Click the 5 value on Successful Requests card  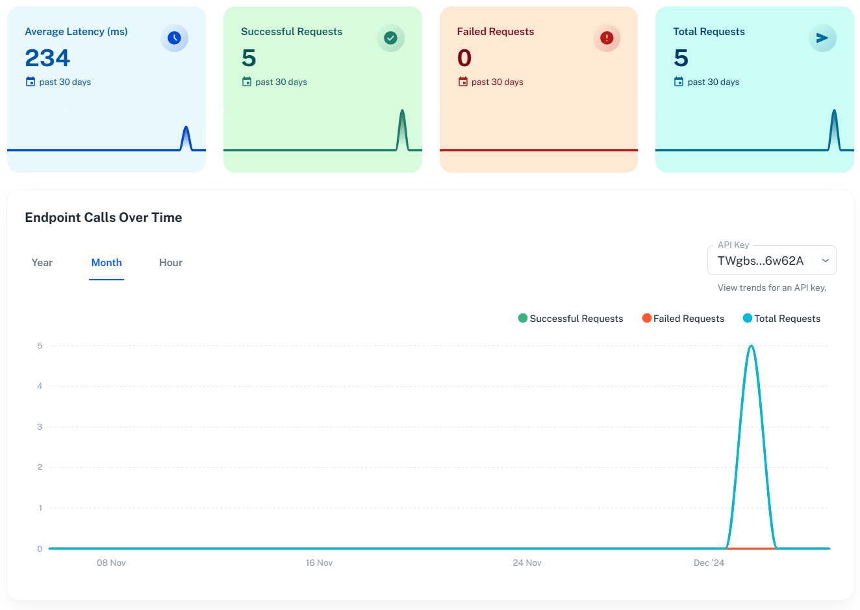pyautogui.click(x=249, y=58)
